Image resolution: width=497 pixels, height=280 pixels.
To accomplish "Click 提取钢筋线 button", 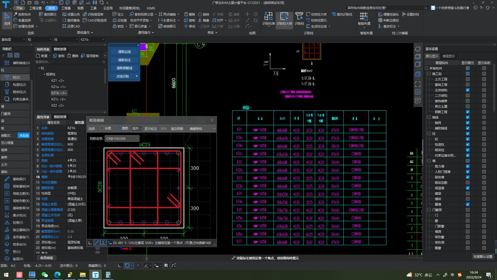I will tap(125, 68).
